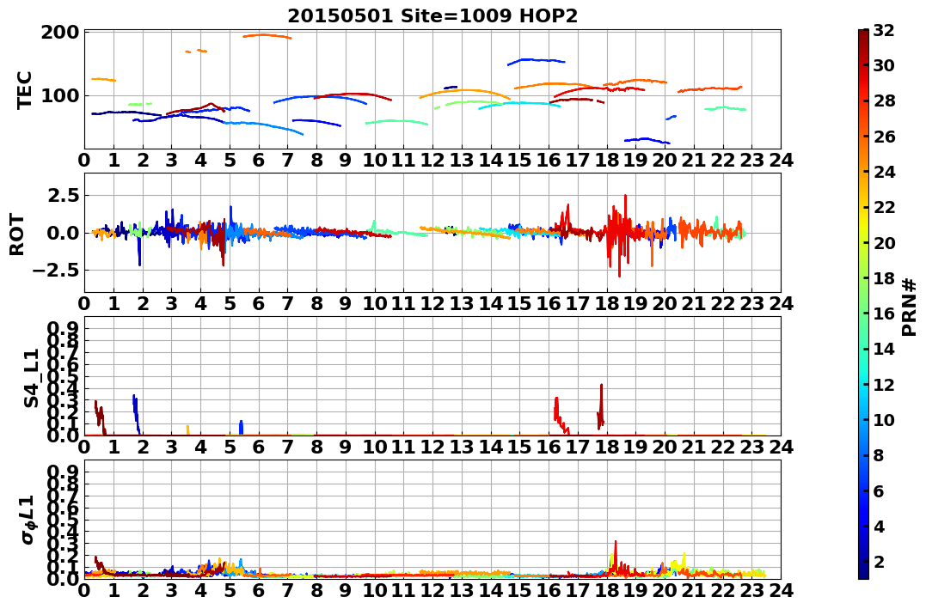Click colorbar tick label "14"
Screen dimensions: 926x609
pyautogui.click(x=884, y=349)
